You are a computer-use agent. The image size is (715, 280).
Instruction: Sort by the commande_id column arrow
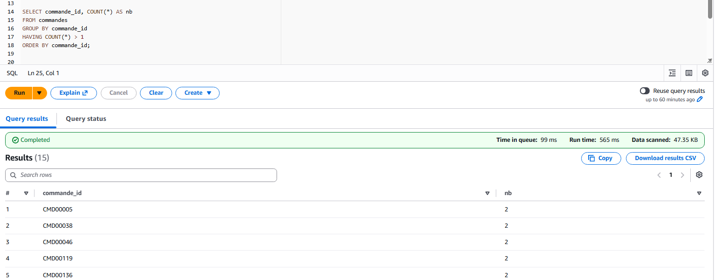487,193
